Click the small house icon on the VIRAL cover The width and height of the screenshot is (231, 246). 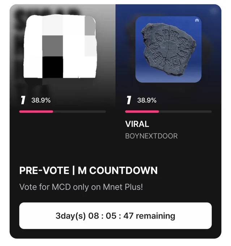click(197, 20)
